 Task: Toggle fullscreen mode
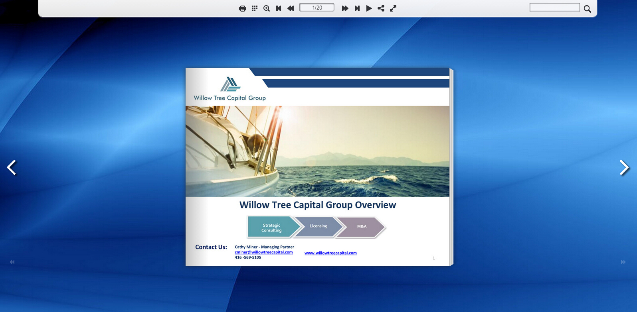pyautogui.click(x=393, y=8)
